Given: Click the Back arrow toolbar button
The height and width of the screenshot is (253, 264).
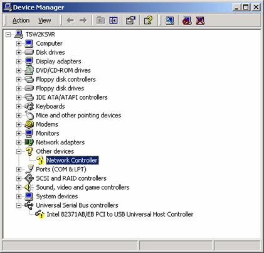Looking at the screenshot, I should 70,21.
